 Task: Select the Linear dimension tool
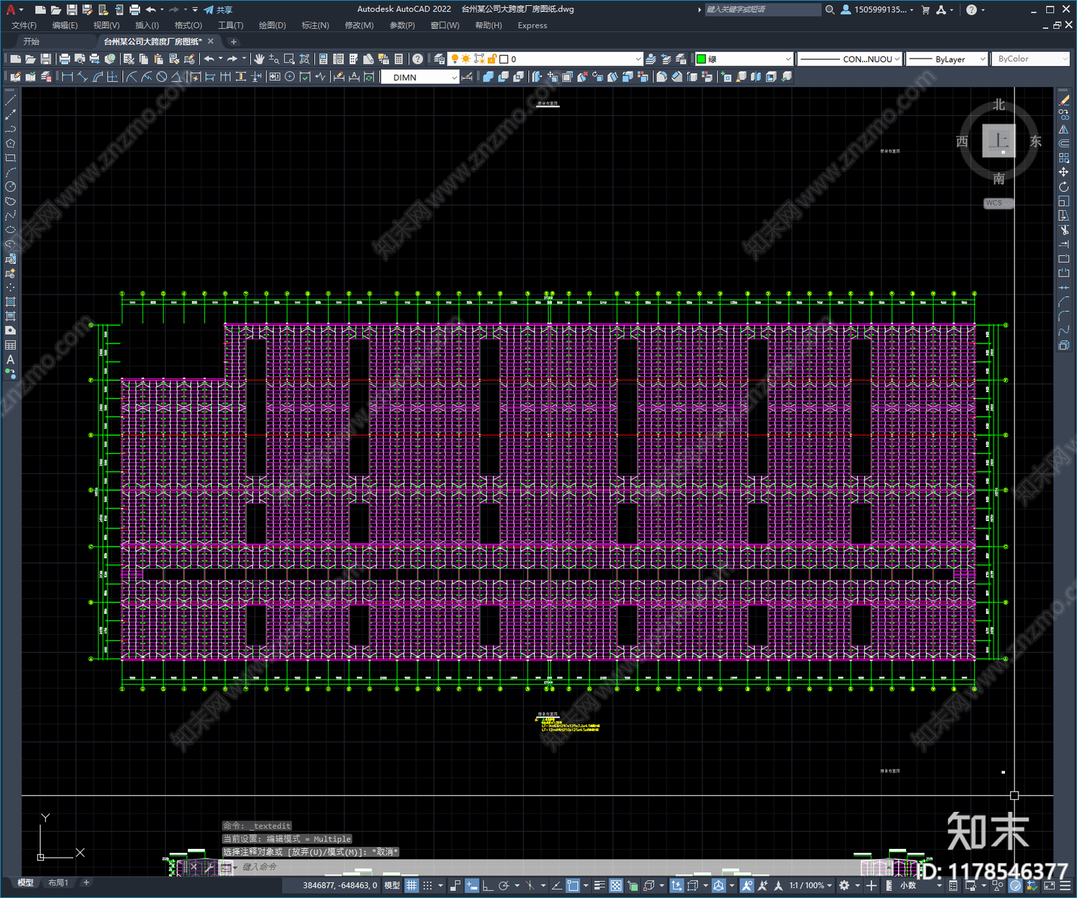tap(67, 77)
